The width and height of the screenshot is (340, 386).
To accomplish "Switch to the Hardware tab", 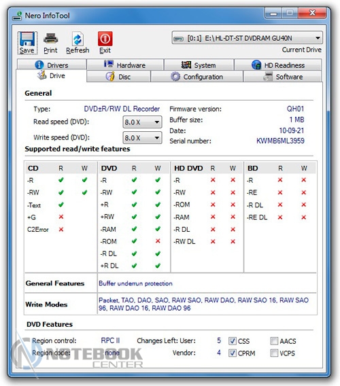I will [x=125, y=65].
